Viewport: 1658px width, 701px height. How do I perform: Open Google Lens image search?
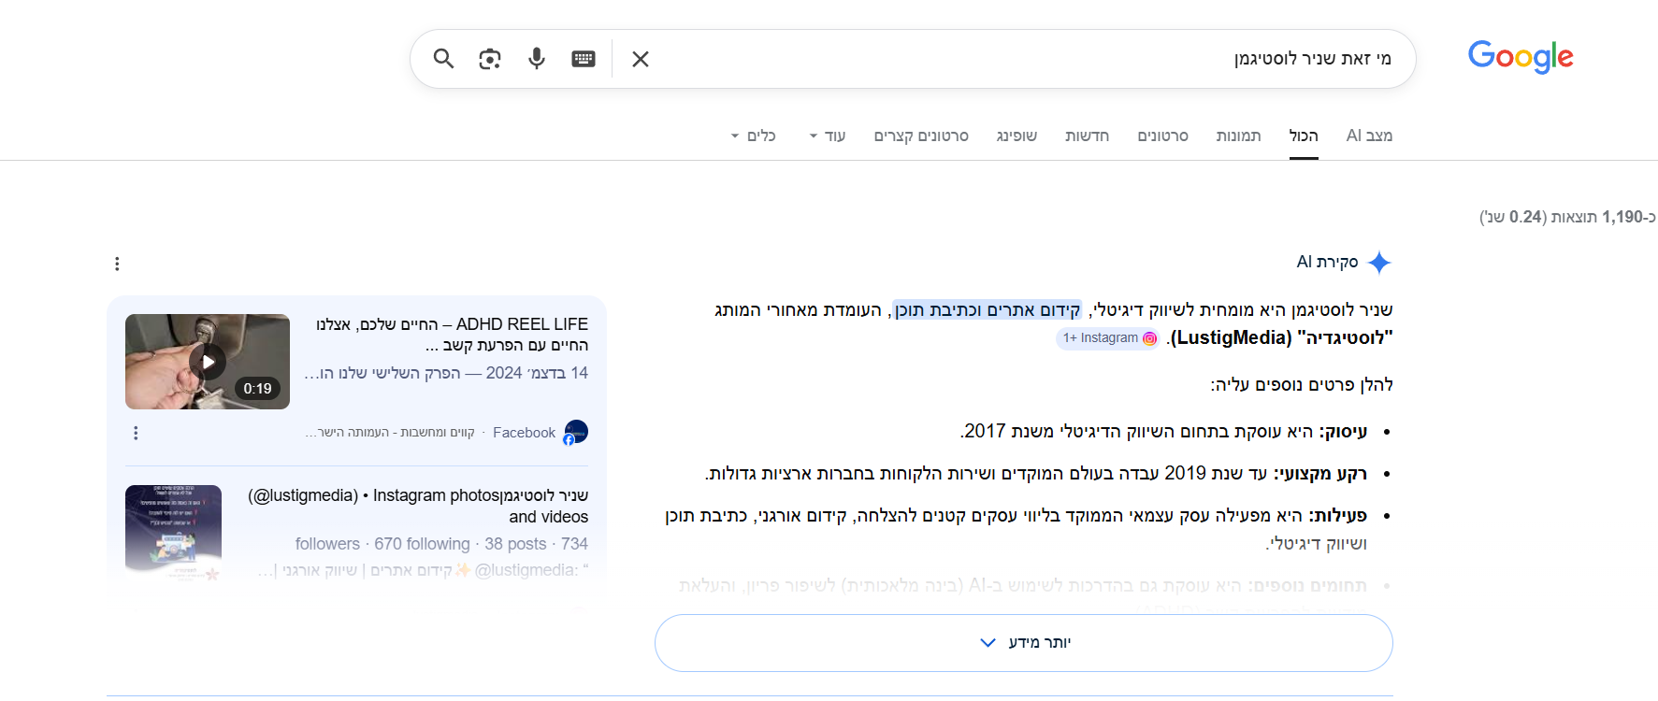coord(490,59)
